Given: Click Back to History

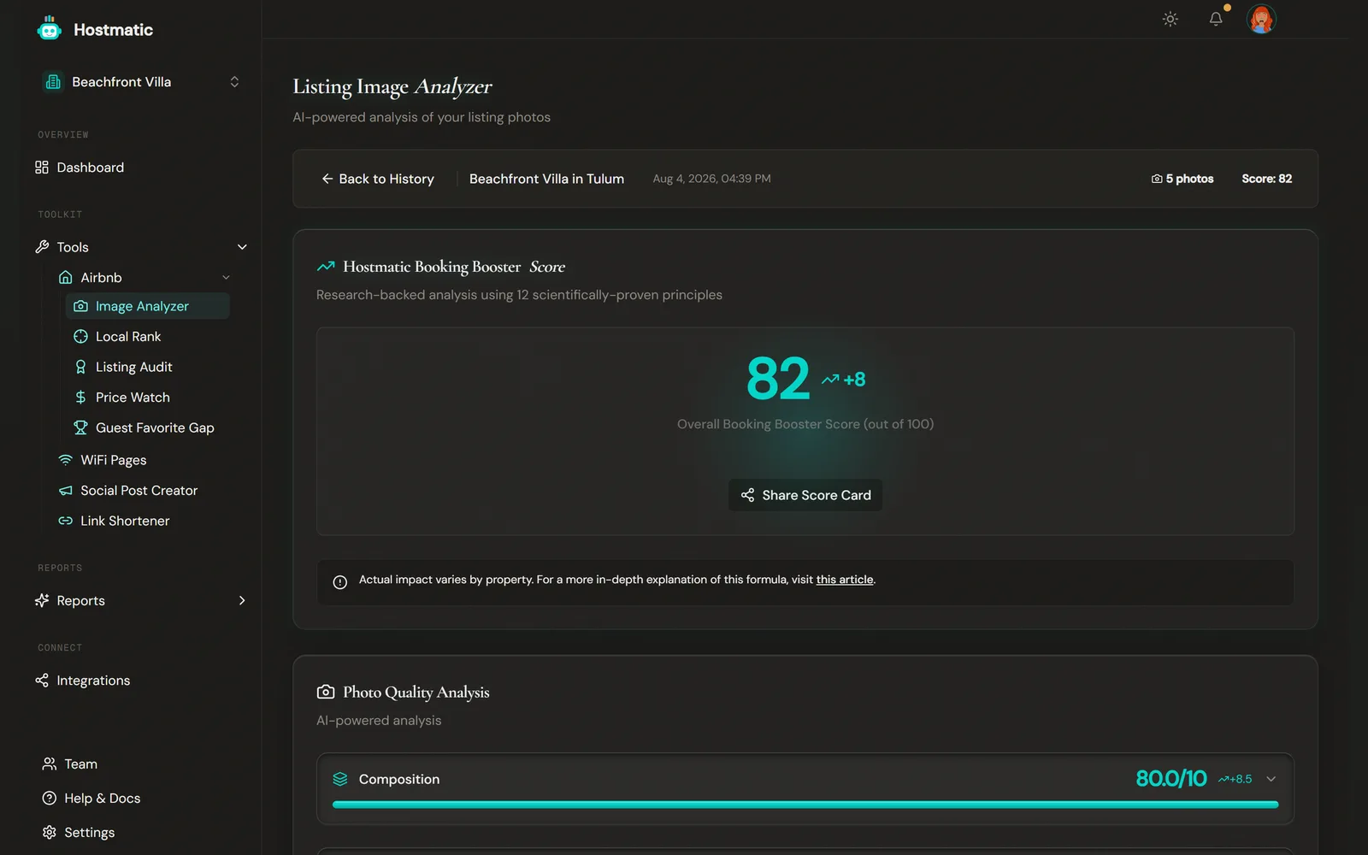Looking at the screenshot, I should tap(378, 179).
